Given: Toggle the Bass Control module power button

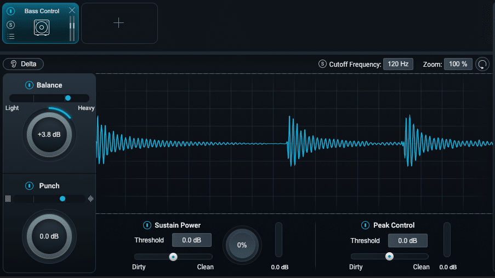Looking at the screenshot, I should pos(11,11).
